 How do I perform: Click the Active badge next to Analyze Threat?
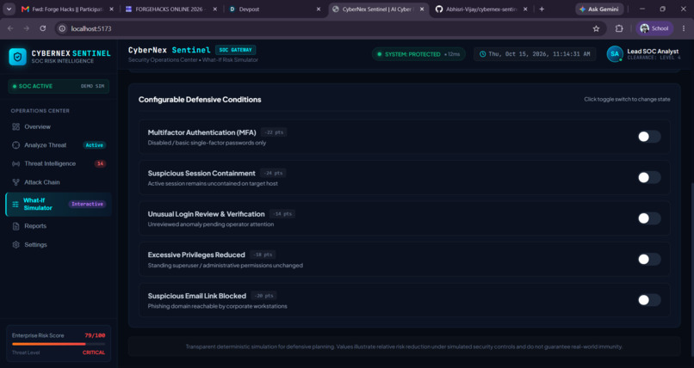click(94, 145)
